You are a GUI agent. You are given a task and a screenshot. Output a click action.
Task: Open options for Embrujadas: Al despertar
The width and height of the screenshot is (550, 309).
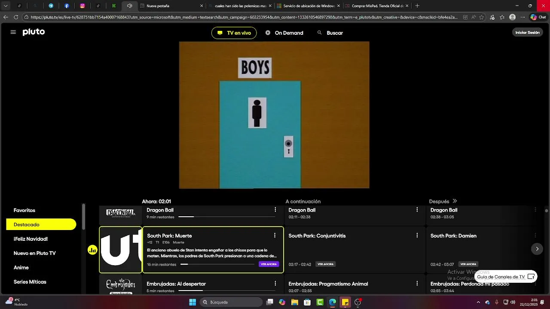[x=275, y=284]
